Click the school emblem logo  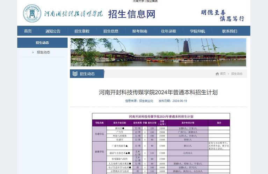pyautogui.click(x=32, y=13)
